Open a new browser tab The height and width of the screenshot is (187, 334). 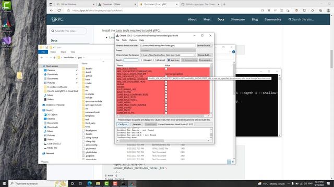224,4
